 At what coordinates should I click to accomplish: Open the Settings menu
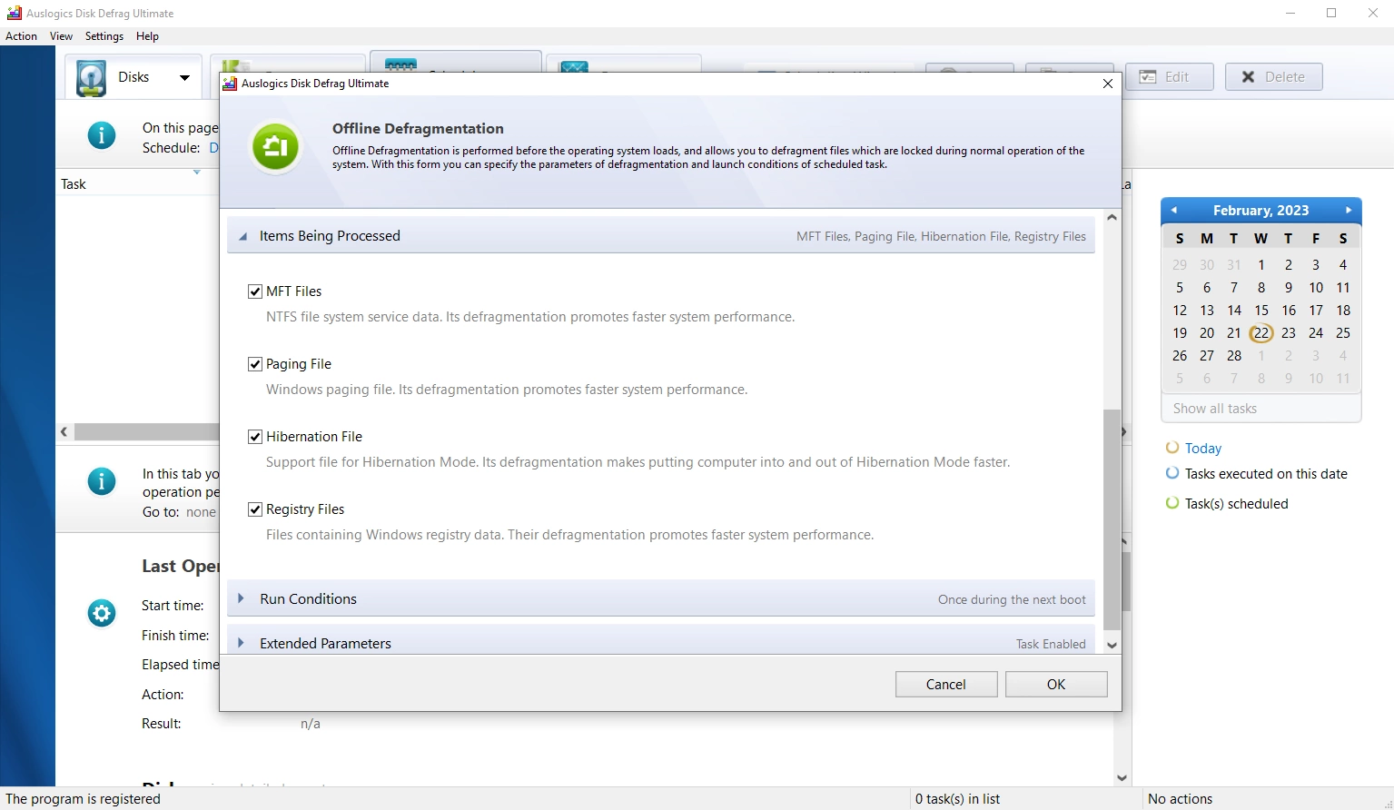click(x=104, y=36)
